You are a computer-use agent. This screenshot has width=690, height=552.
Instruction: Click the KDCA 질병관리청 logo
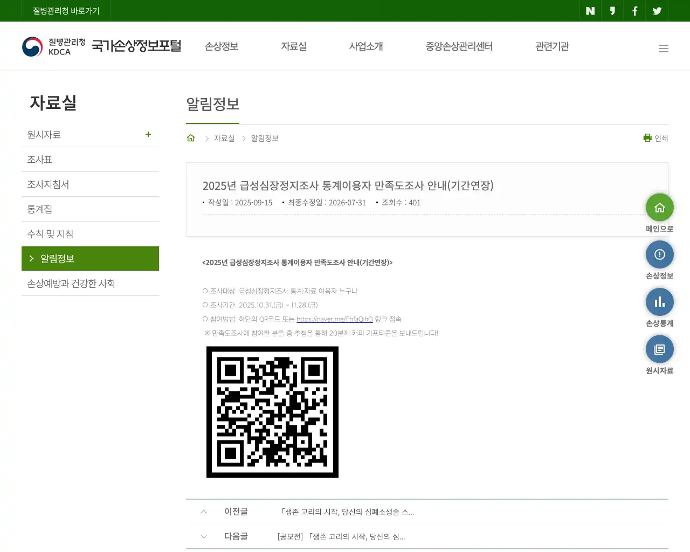[x=54, y=46]
